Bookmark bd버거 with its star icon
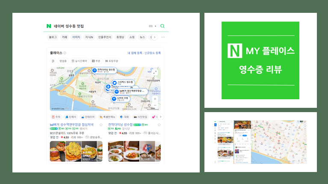This screenshot has height=184, width=328. coord(101,125)
